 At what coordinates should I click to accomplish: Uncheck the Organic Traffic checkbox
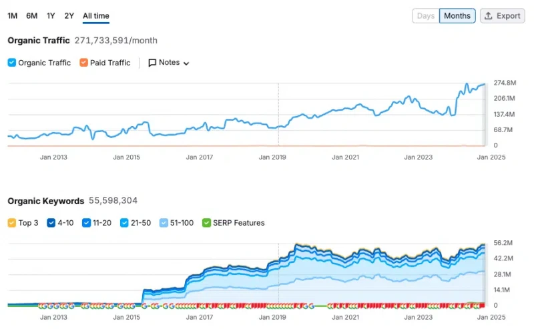(12, 63)
